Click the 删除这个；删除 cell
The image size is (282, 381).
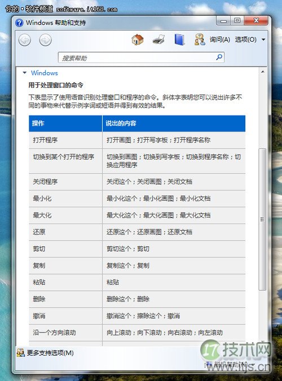174,299
